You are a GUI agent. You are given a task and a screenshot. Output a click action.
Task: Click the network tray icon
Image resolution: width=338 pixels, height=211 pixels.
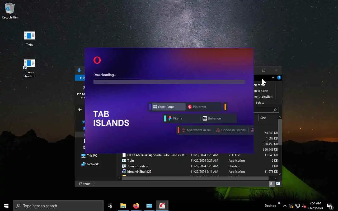click(297, 206)
